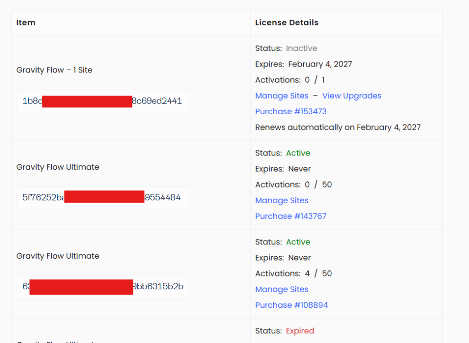Open Purchase #153473
469x343 pixels.
[x=291, y=111]
